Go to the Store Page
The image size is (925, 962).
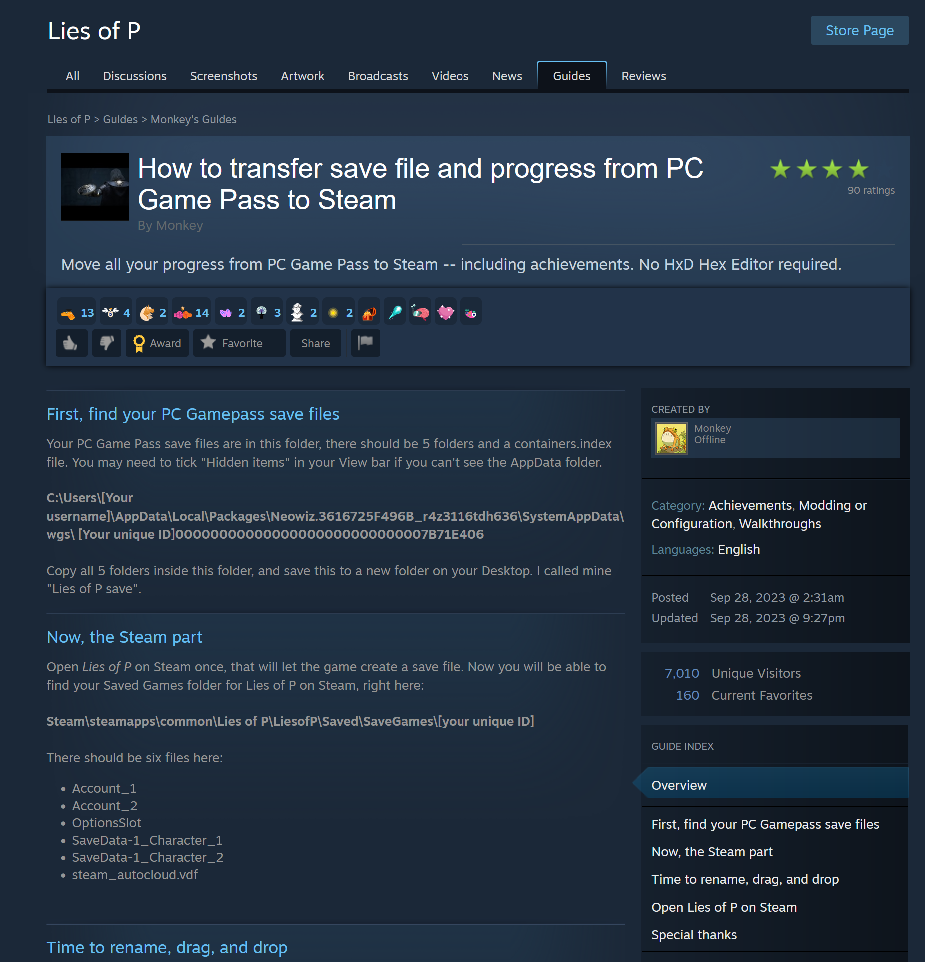860,30
